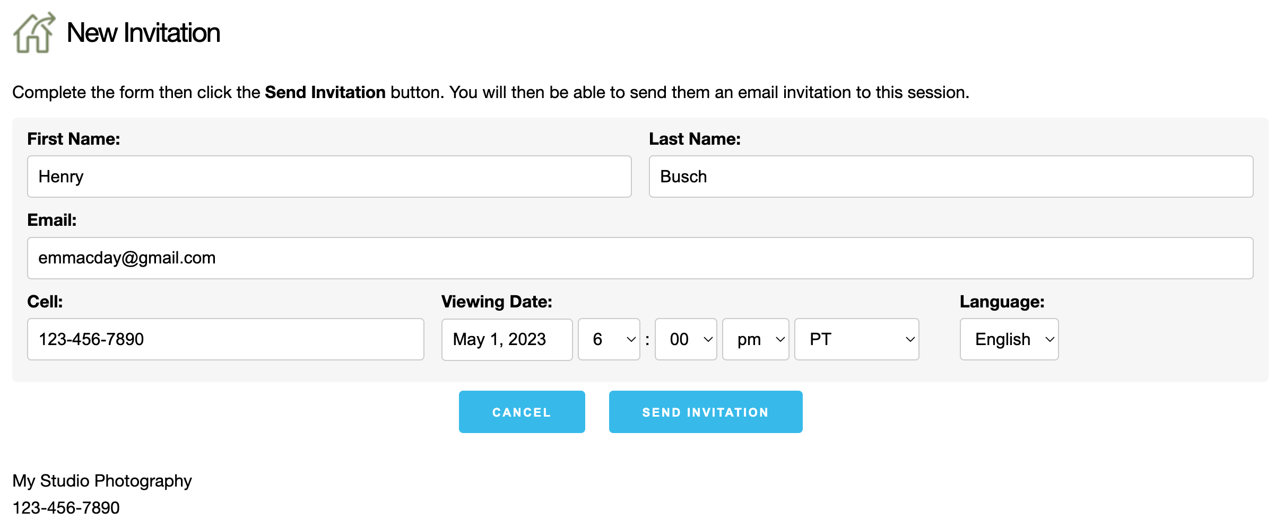The width and height of the screenshot is (1284, 529).
Task: Click the Language label
Action: (x=1002, y=302)
